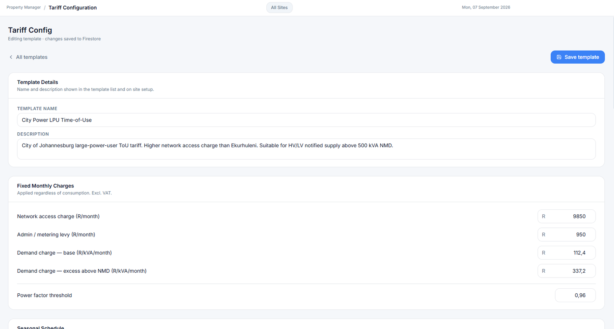Click the 'Fixed Monthly Charges' section heading
The width and height of the screenshot is (614, 329).
[x=45, y=186]
